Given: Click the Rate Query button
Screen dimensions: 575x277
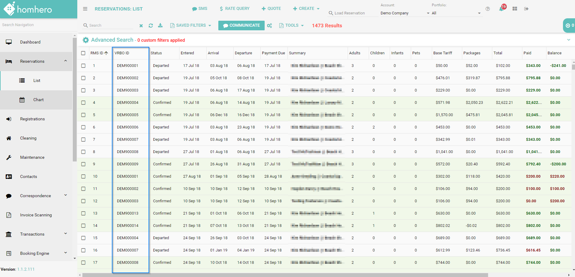Looking at the screenshot, I should pyautogui.click(x=235, y=9).
